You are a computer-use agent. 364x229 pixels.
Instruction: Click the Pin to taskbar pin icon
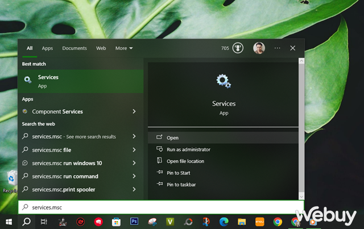pyautogui.click(x=159, y=184)
